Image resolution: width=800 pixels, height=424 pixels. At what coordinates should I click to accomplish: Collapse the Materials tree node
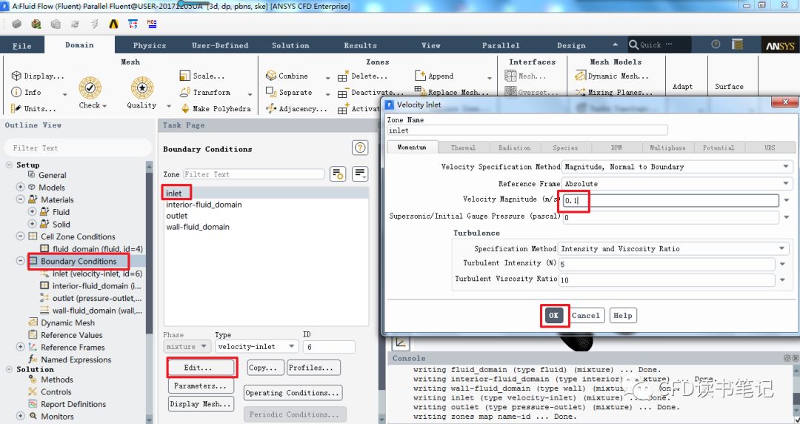(21, 199)
